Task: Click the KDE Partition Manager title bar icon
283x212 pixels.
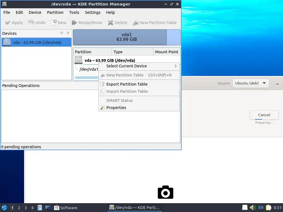Action: (4, 4)
